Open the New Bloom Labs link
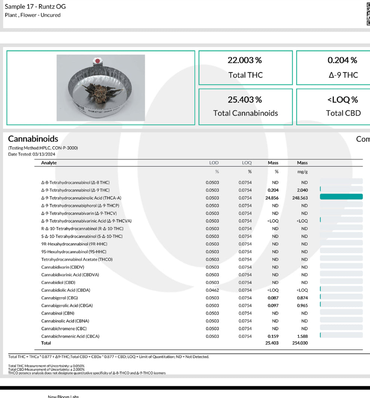 (x=63, y=397)
